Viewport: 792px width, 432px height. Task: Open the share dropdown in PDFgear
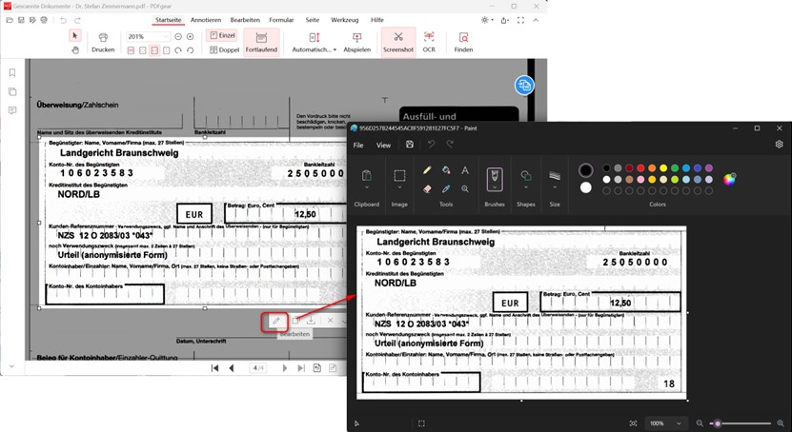click(x=504, y=20)
